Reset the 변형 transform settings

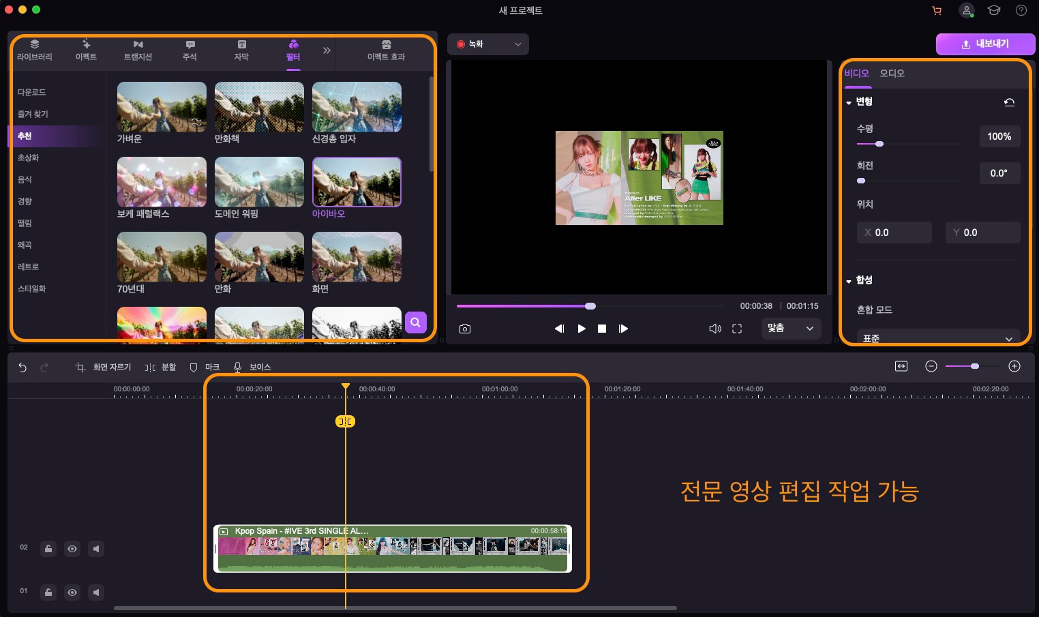point(1010,102)
